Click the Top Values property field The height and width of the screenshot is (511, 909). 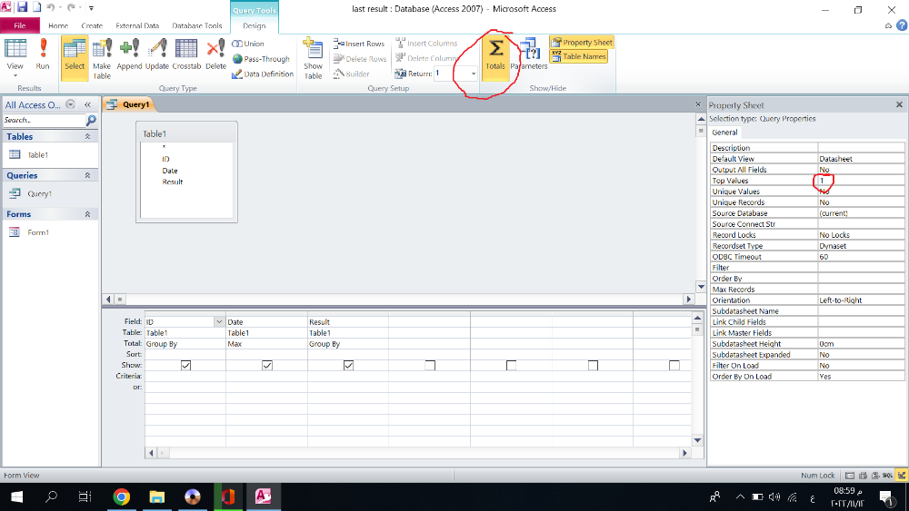860,181
